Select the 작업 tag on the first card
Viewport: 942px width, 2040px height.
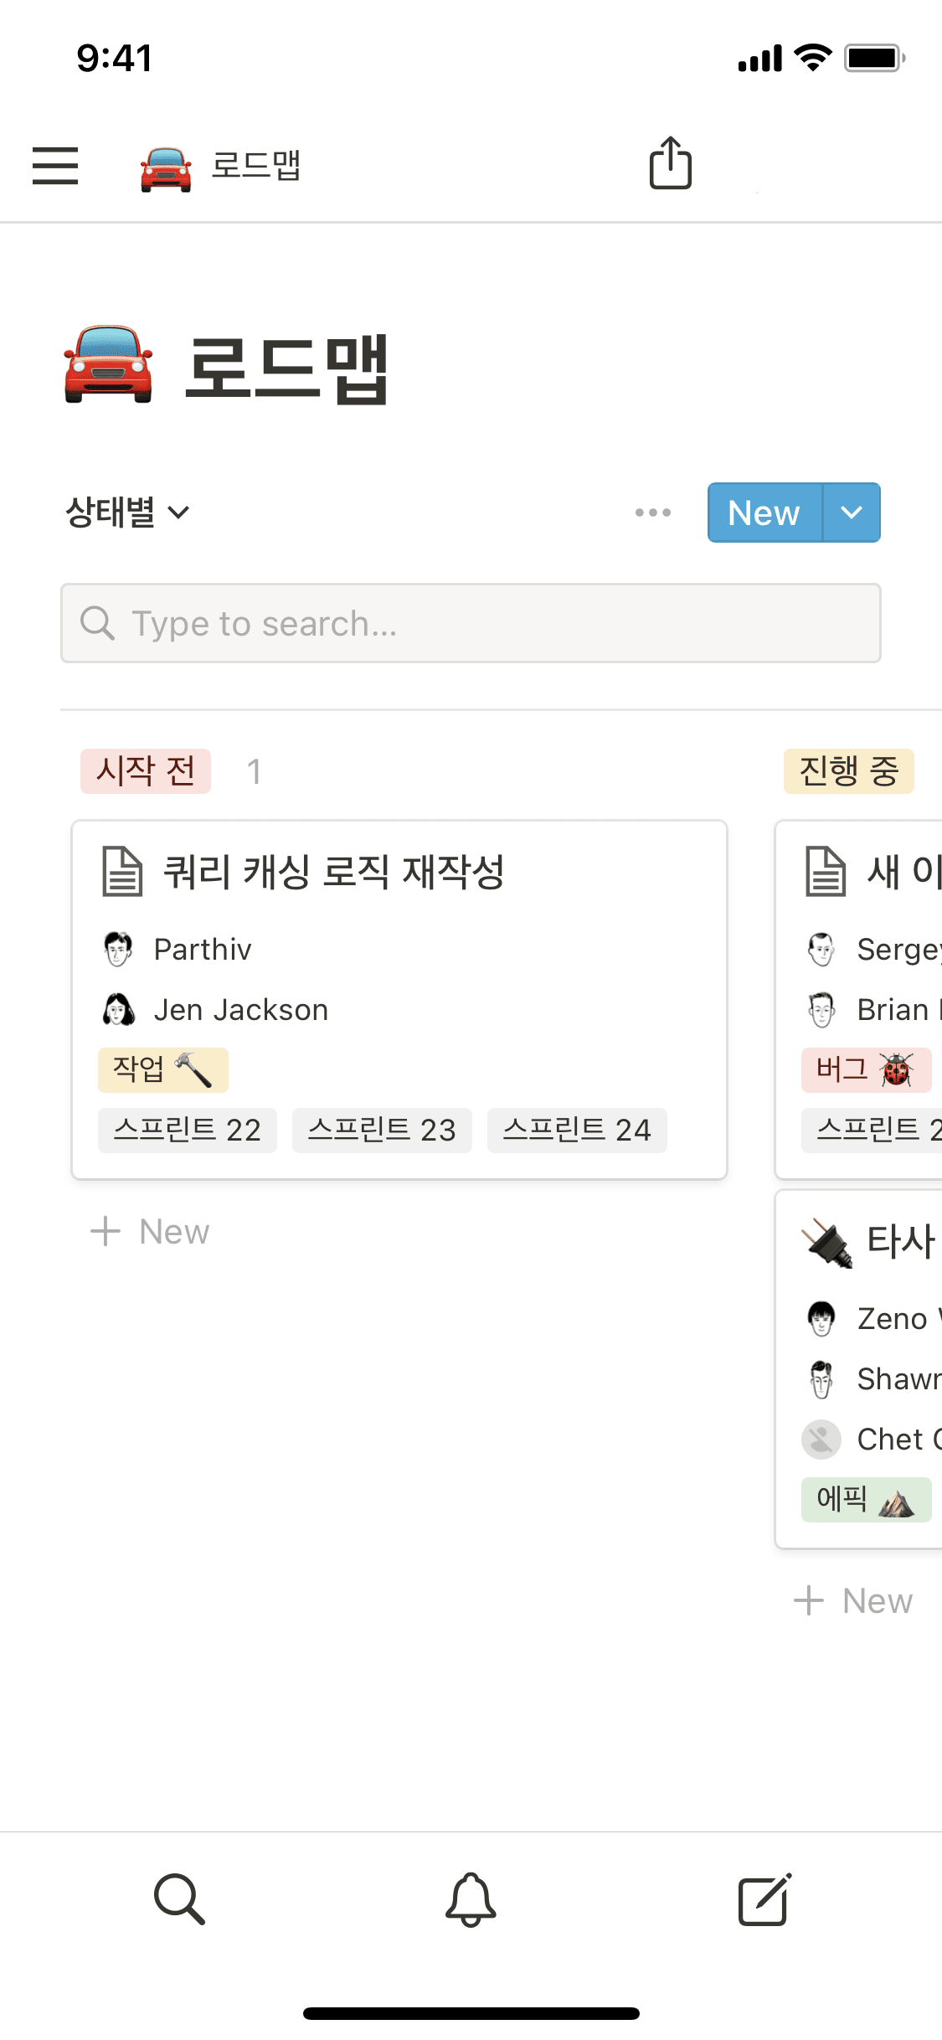click(x=162, y=1069)
